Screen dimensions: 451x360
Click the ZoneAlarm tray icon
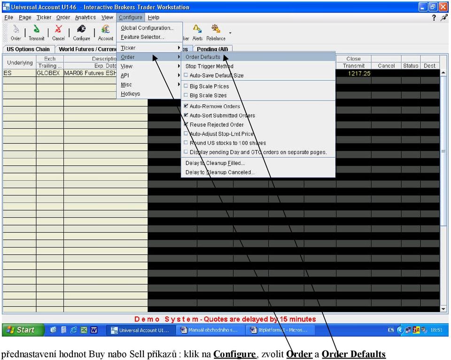pos(416,330)
